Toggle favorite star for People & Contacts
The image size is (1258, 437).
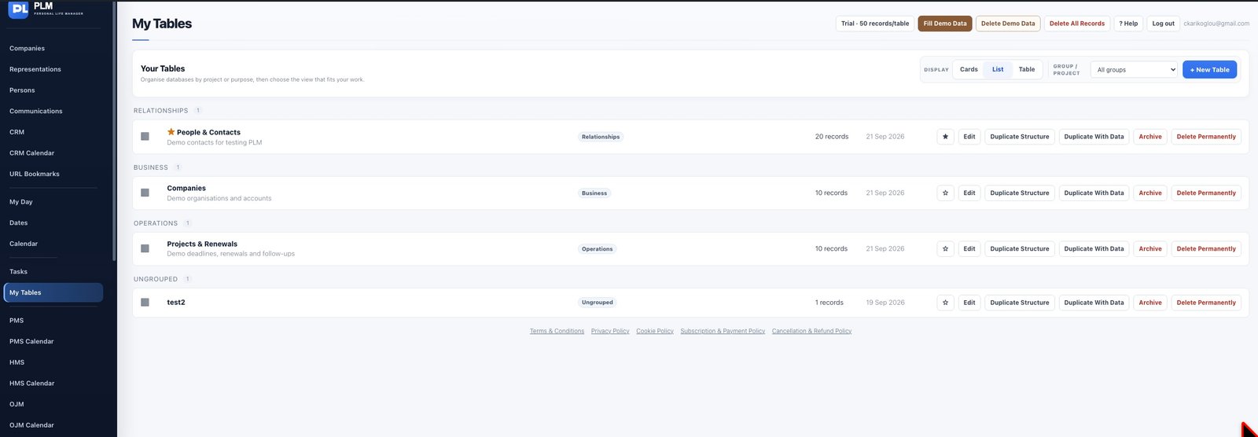click(945, 137)
